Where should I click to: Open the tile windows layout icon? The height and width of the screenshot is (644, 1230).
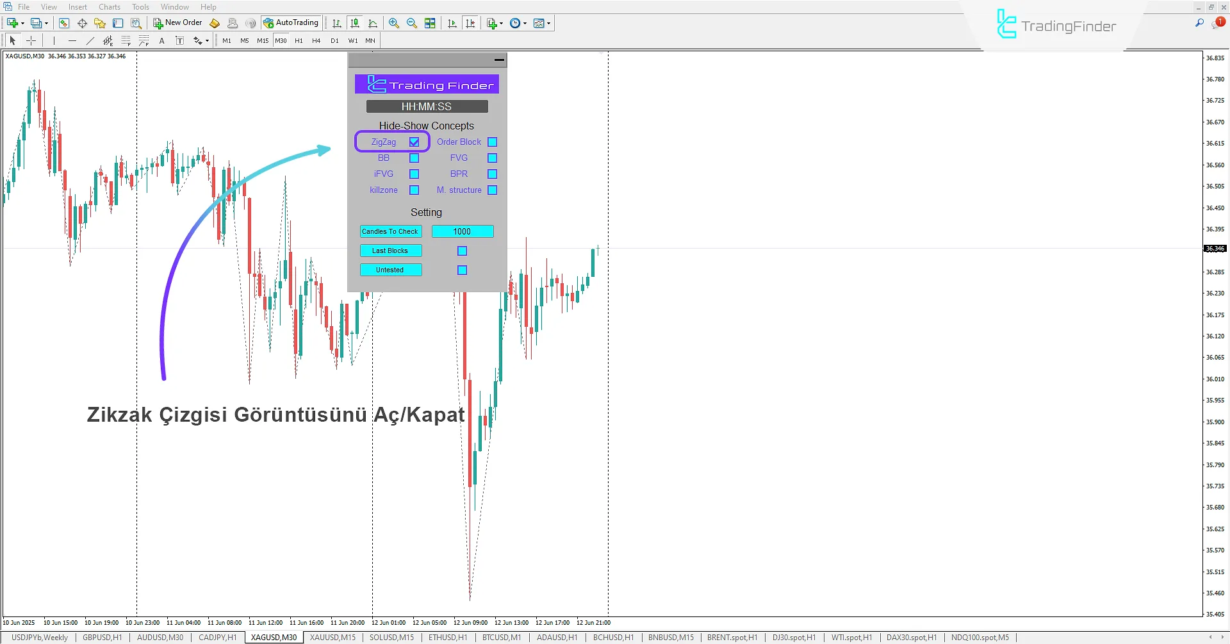coord(430,23)
